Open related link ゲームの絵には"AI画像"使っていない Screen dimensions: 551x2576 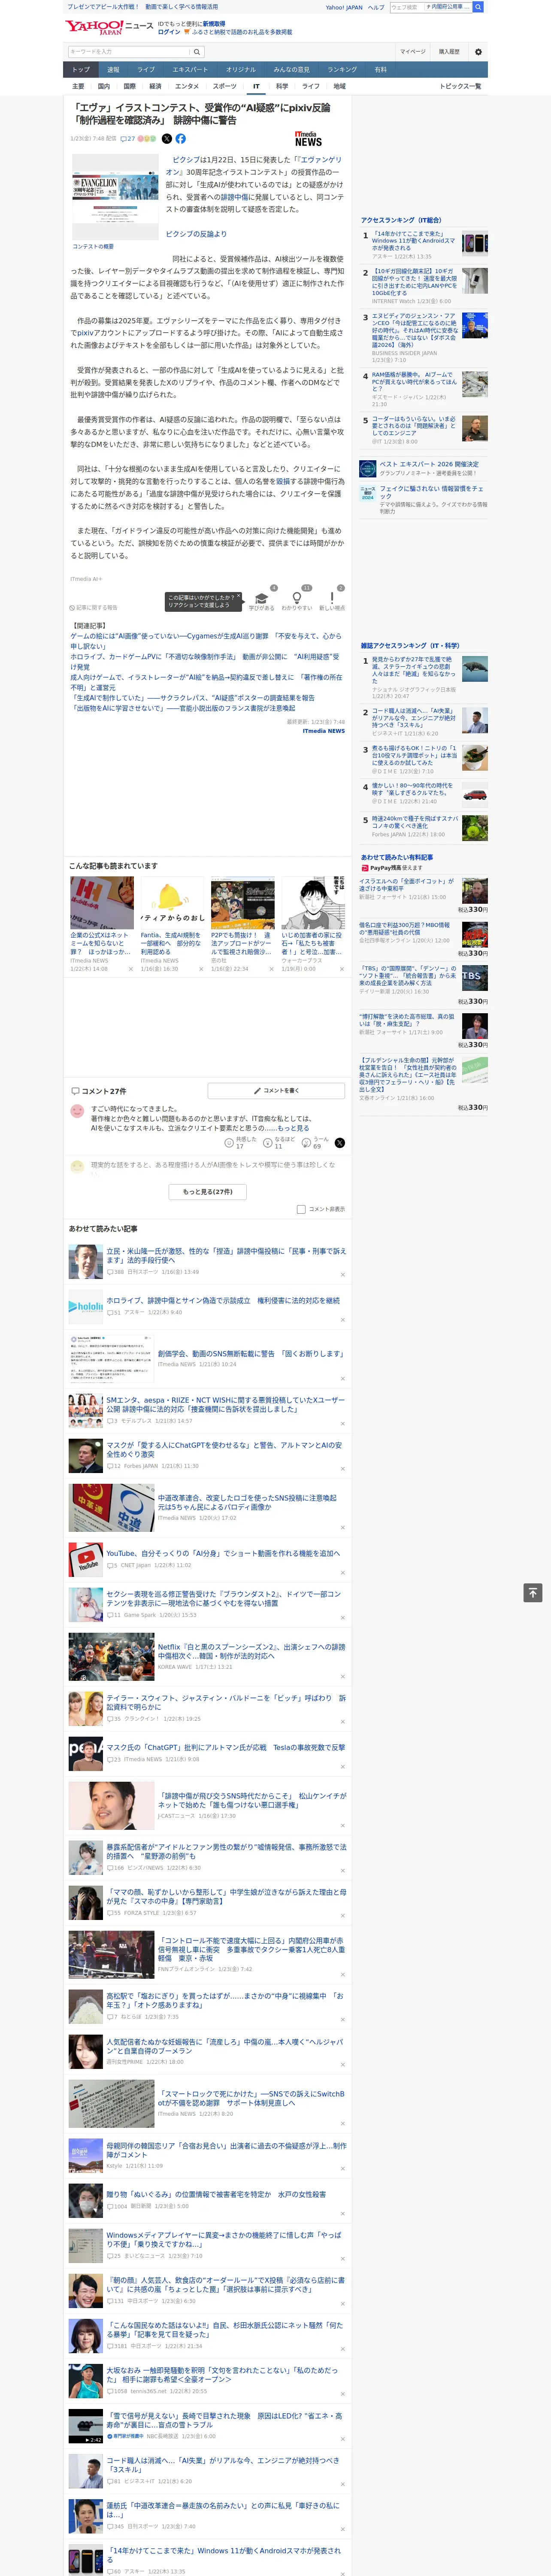point(205,641)
